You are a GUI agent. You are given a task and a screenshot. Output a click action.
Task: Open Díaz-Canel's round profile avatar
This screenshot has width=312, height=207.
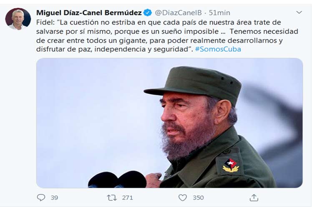point(18,19)
